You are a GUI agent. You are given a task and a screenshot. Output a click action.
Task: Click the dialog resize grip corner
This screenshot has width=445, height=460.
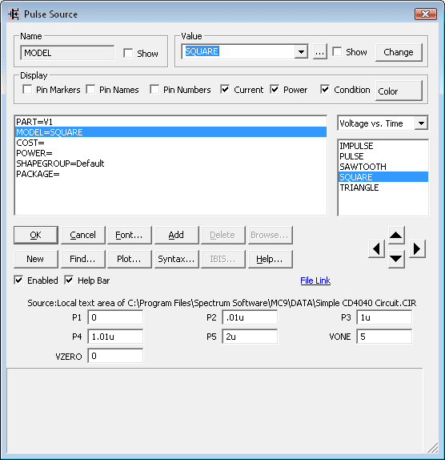433,448
